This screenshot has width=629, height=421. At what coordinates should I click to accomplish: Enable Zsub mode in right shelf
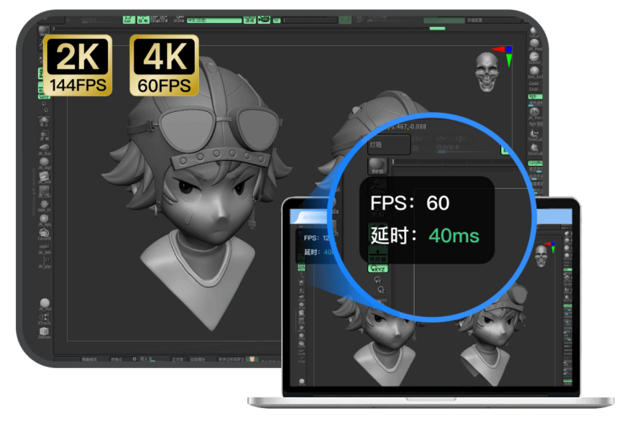(534, 89)
